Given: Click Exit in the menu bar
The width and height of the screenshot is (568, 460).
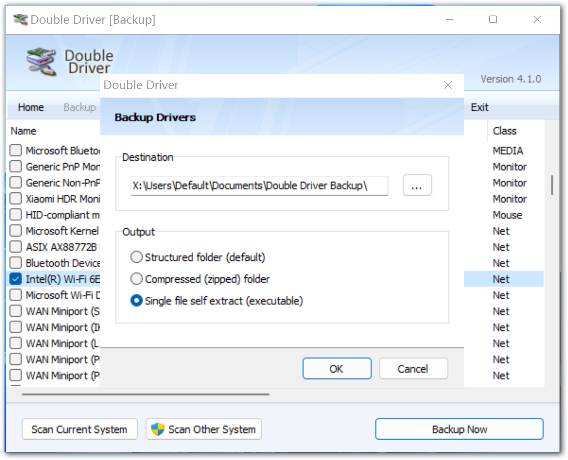Looking at the screenshot, I should click(480, 107).
